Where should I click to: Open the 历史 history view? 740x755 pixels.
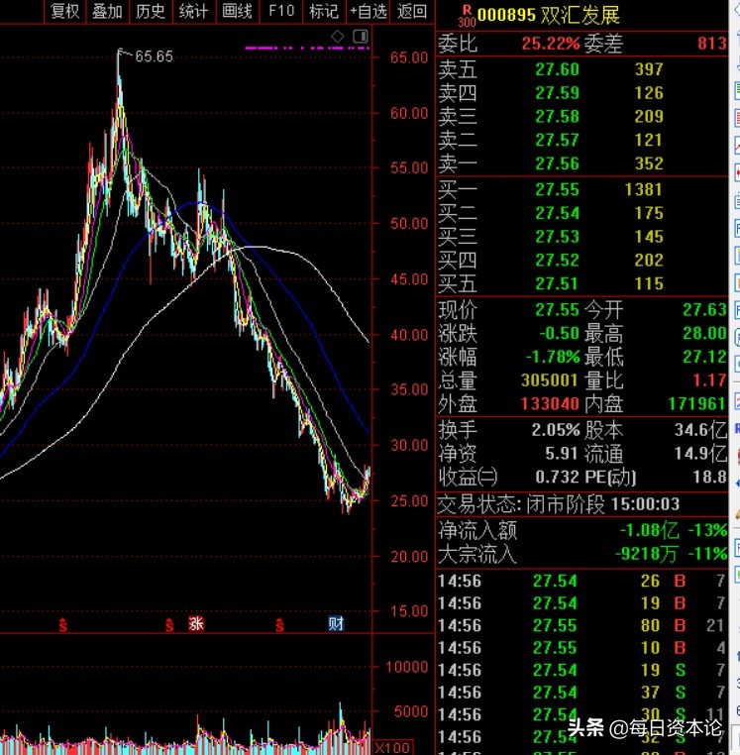(151, 11)
